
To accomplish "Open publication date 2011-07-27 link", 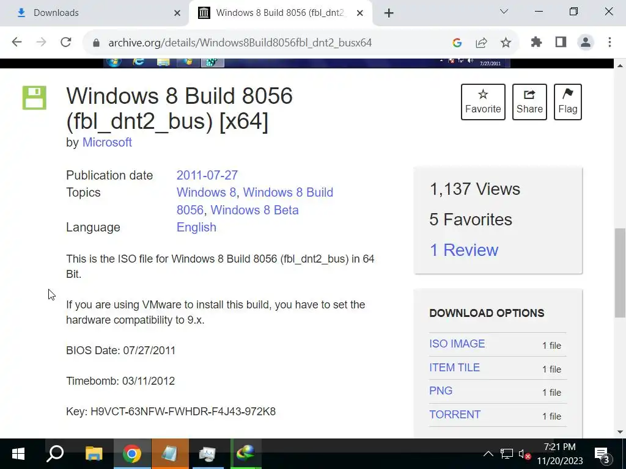I will pyautogui.click(x=207, y=175).
